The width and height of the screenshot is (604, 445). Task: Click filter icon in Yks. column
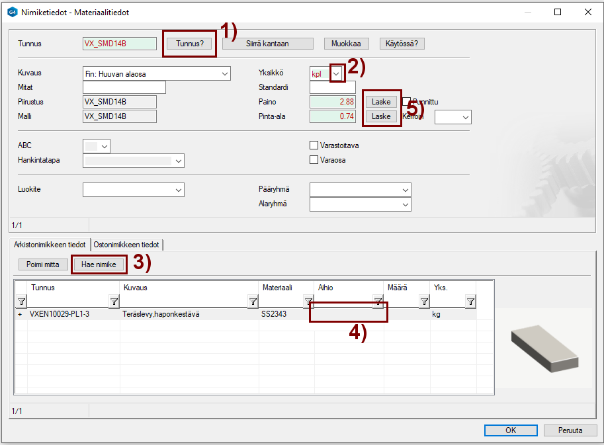pos(470,302)
